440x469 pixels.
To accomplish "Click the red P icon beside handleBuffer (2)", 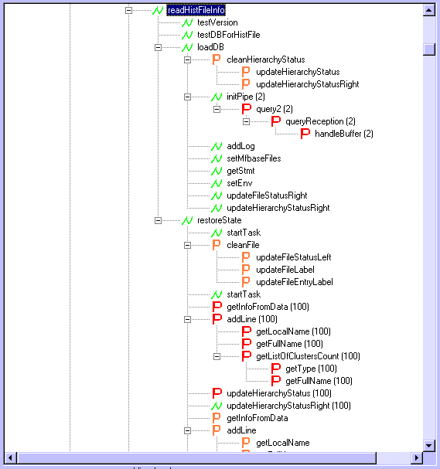I will click(305, 134).
